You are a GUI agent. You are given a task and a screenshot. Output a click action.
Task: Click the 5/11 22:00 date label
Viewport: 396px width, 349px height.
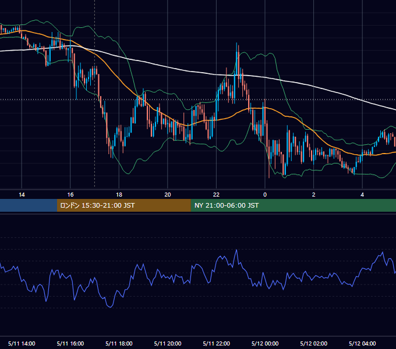(217, 343)
